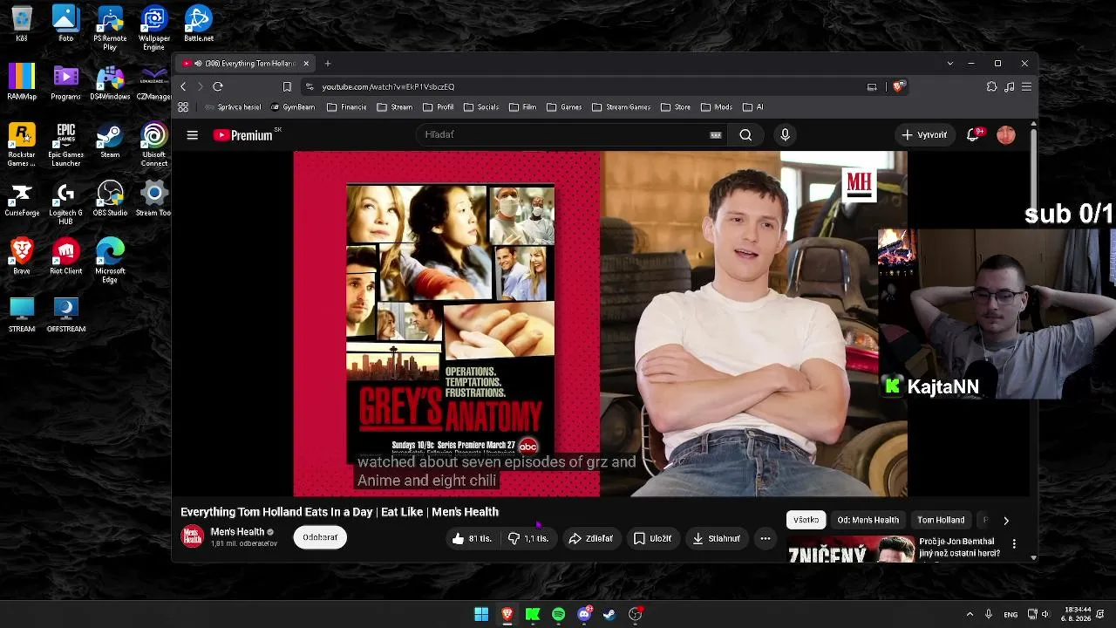Image resolution: width=1116 pixels, height=628 pixels.
Task: Open the on-screen keyboard in search box
Action: pos(716,135)
